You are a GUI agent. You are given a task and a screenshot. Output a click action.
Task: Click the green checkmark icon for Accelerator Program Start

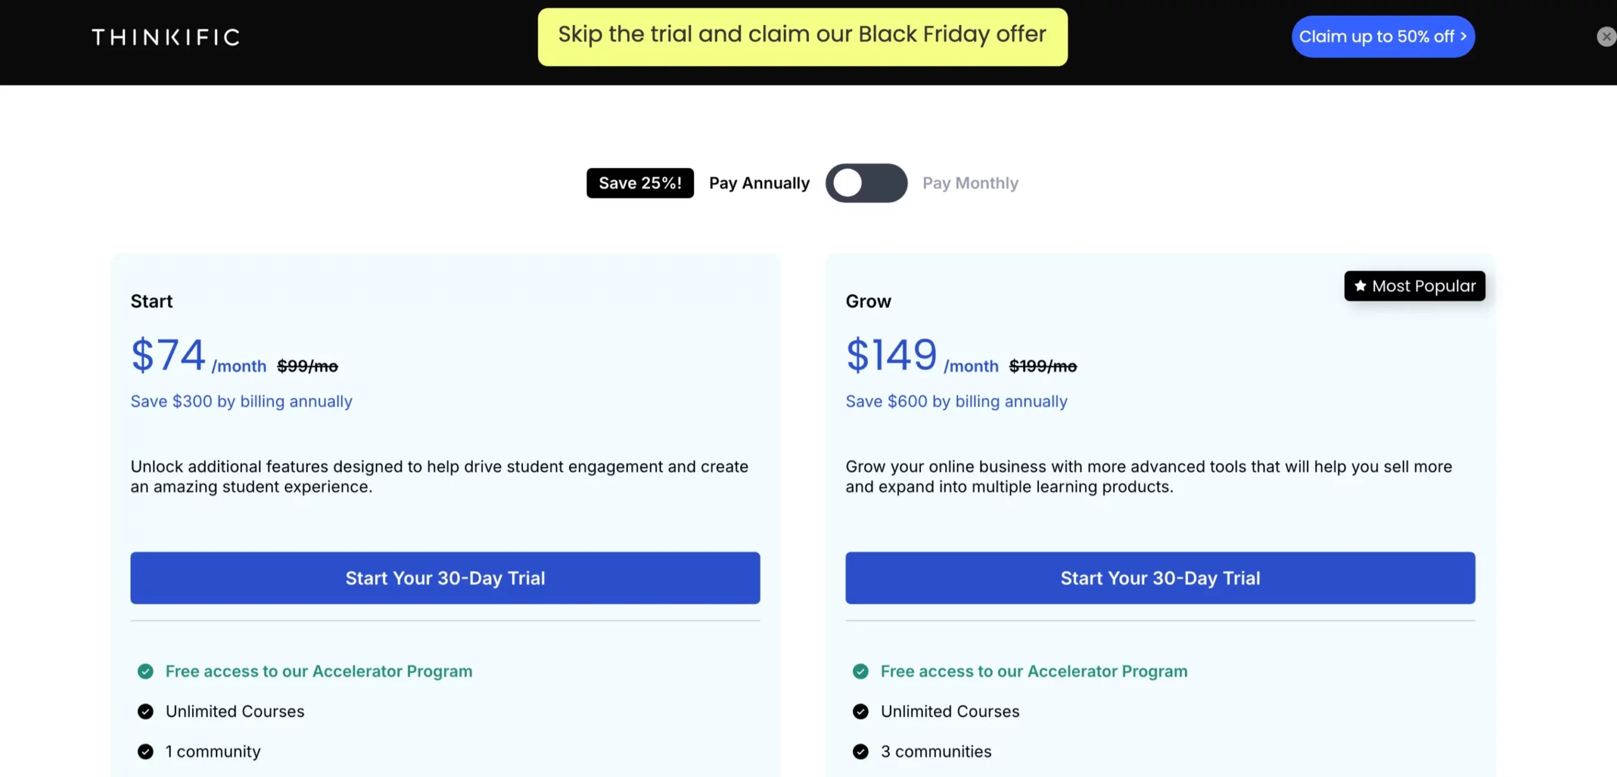(x=145, y=672)
